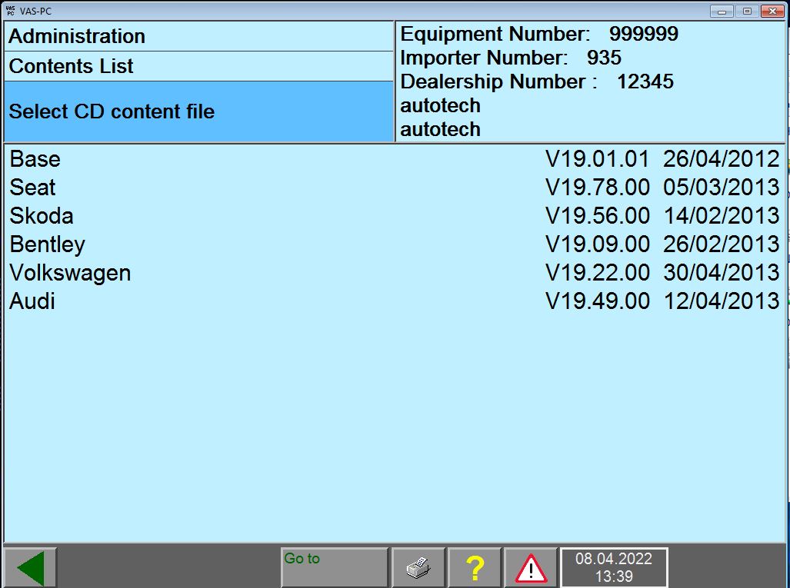Select the Base content row
This screenshot has width=790, height=588.
[395, 159]
